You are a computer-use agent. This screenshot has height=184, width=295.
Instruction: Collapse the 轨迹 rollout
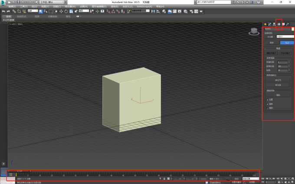[x=278, y=49]
